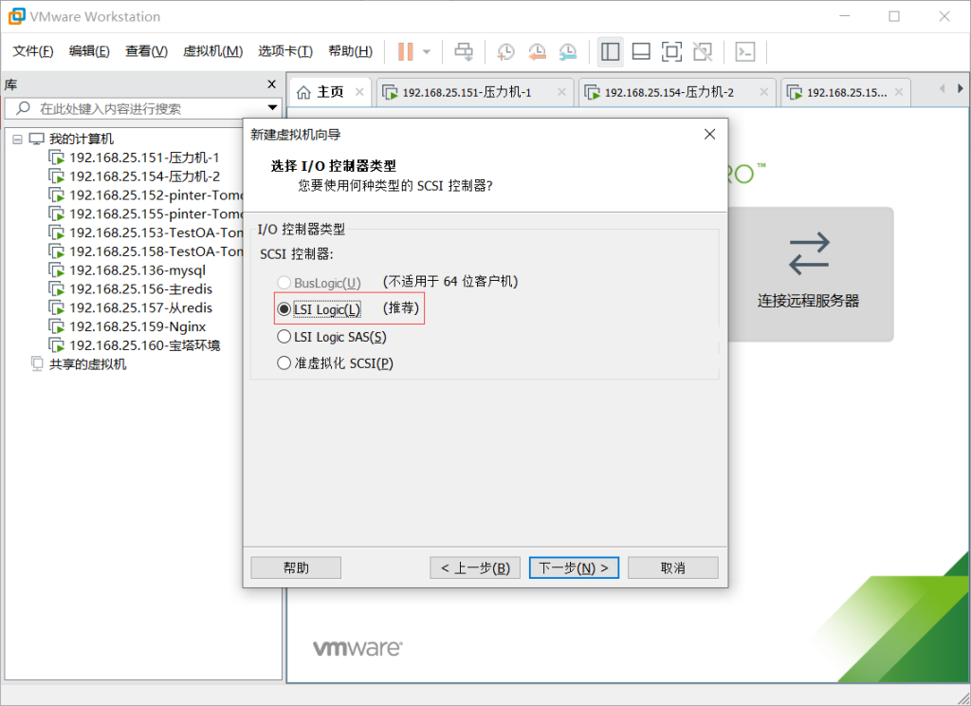Click the revert to snapshot toolbar icon

click(537, 51)
